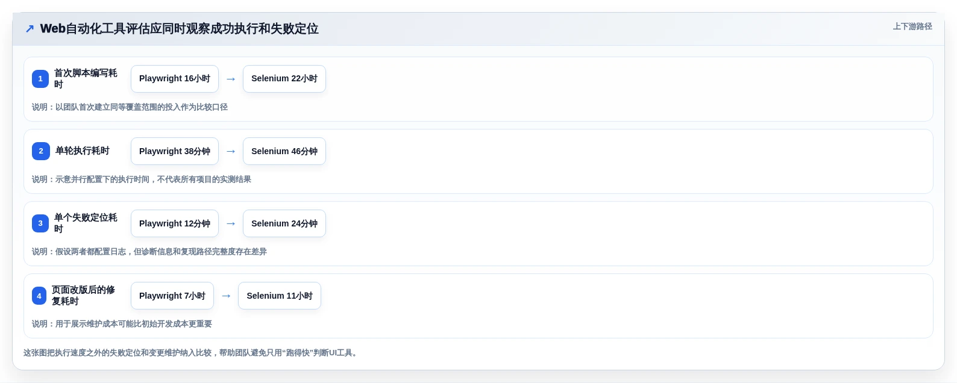Viewport: 957px width, 383px height.
Task: Select the Selenium 46分钟 chip
Action: [x=284, y=151]
